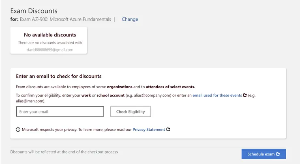Click the external-link icon beside events email link
The height and width of the screenshot is (164, 300).
click(x=245, y=96)
